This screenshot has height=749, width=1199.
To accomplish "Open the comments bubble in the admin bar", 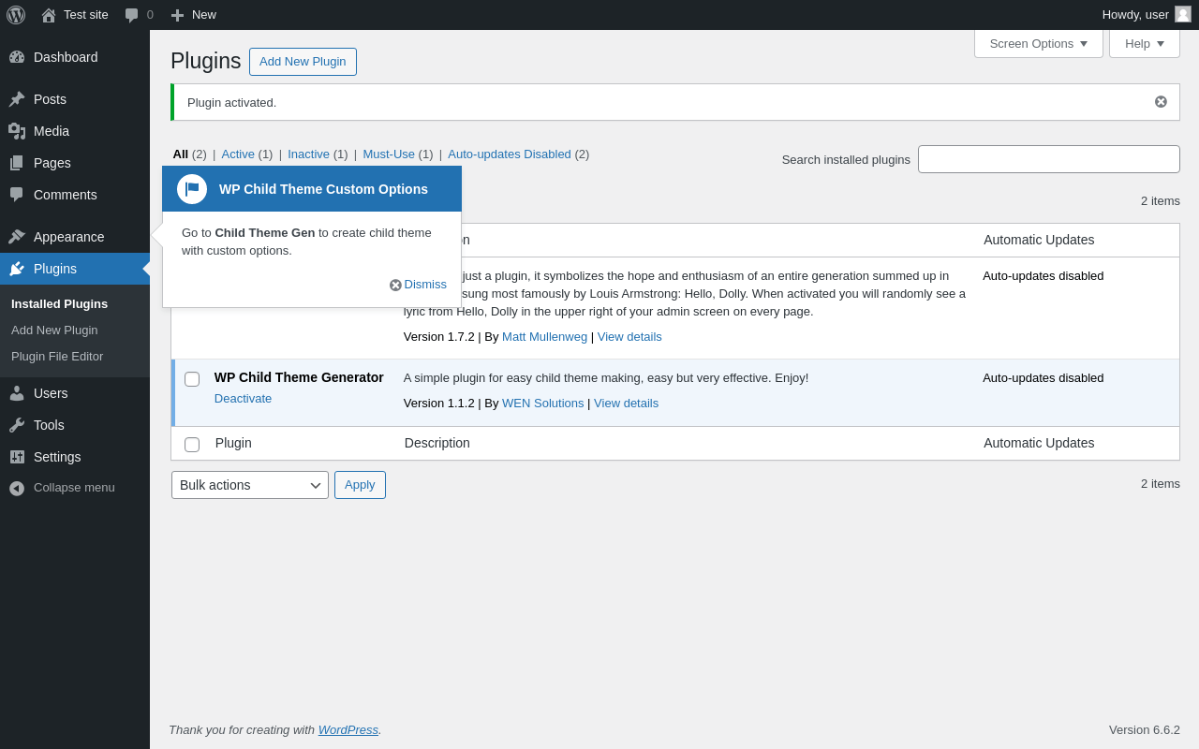I will [x=132, y=15].
